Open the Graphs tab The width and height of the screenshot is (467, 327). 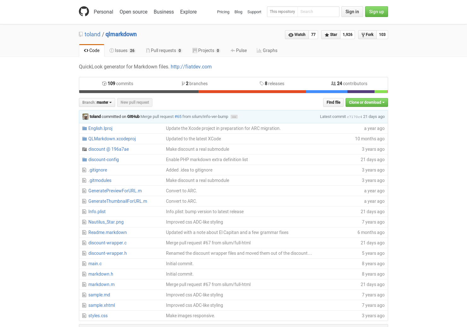click(267, 50)
